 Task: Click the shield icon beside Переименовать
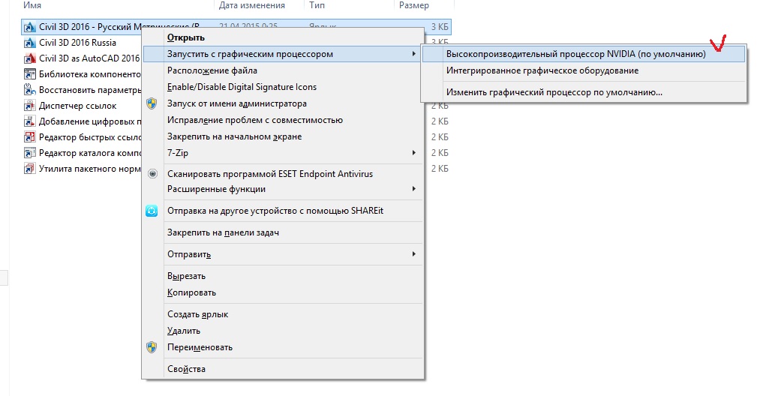pos(152,347)
